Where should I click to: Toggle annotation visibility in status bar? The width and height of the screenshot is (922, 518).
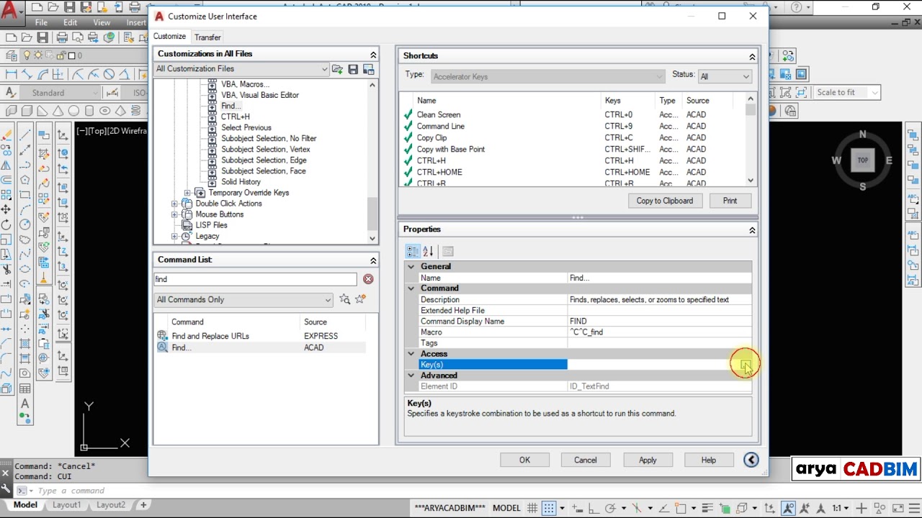789,507
